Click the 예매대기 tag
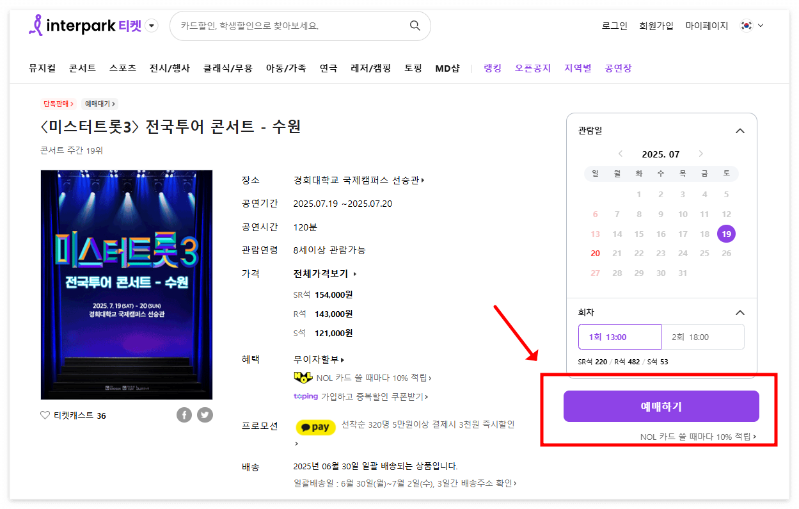This screenshot has width=799, height=509. pos(99,104)
